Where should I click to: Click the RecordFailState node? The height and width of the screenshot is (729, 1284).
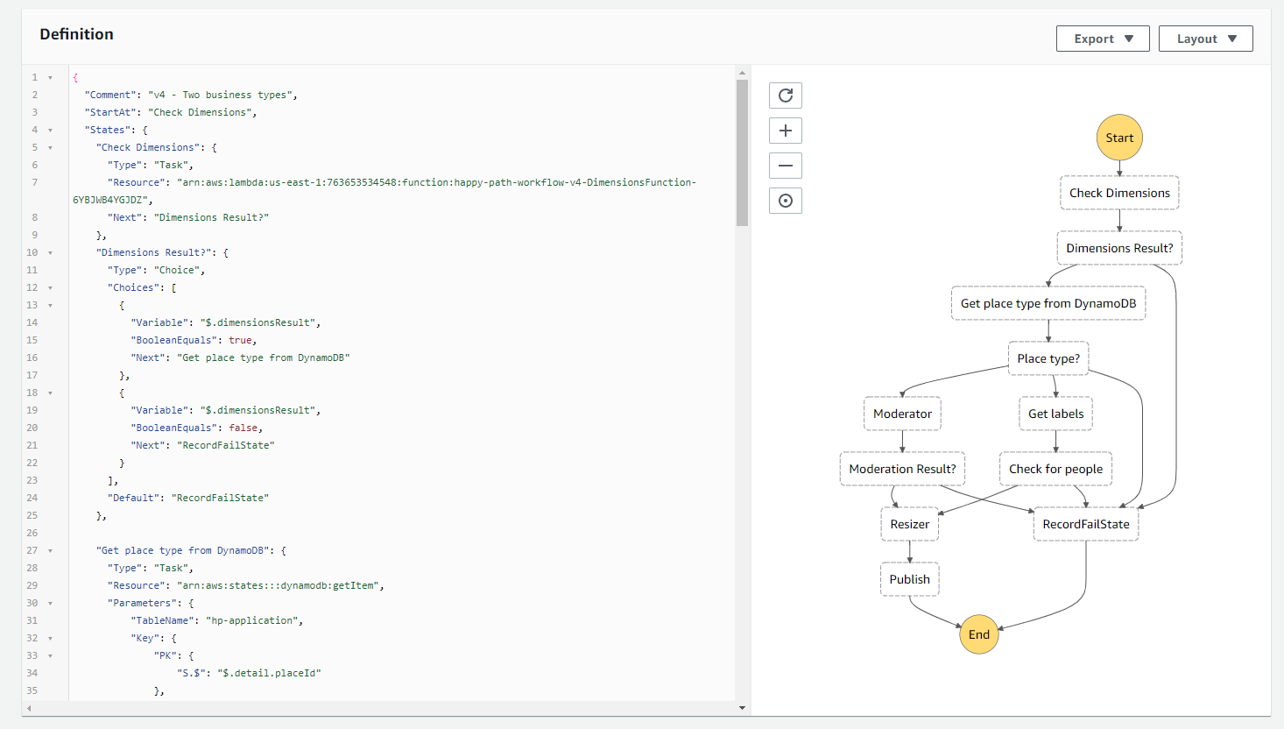pyautogui.click(x=1086, y=524)
